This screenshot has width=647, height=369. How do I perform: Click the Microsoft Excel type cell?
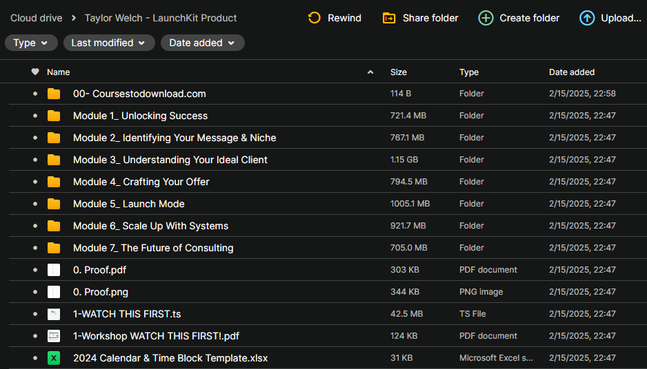[496, 358]
